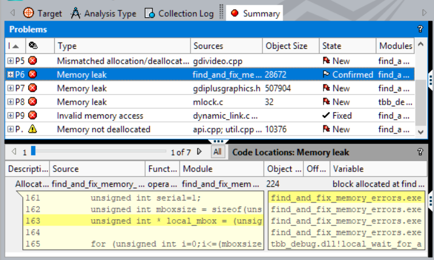Select the highlighted top call stack frame
Image resolution: width=434 pixels, height=260 pixels.
347,198
